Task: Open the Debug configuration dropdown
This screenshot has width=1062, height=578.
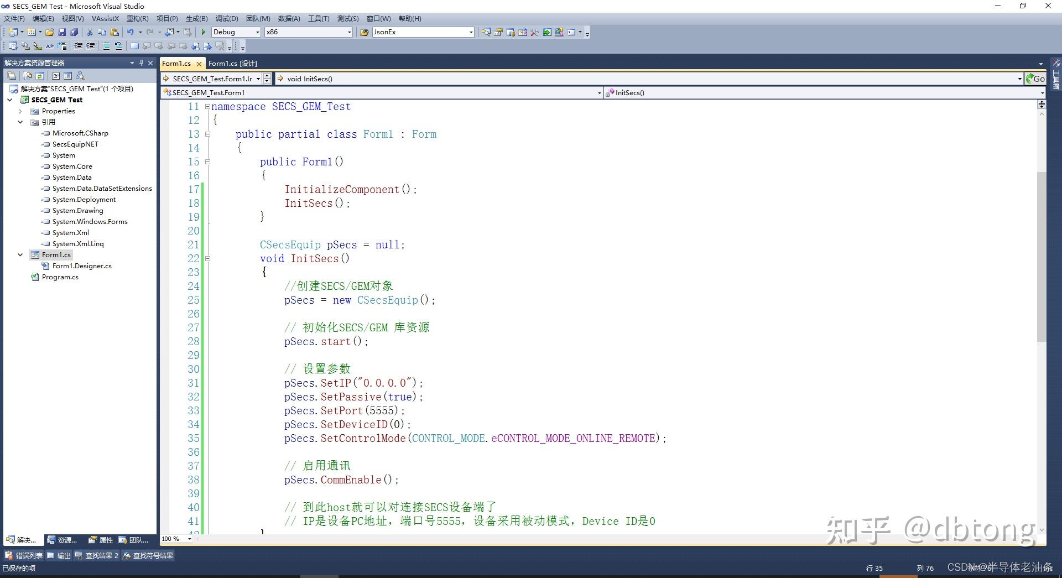Action: pyautogui.click(x=258, y=32)
